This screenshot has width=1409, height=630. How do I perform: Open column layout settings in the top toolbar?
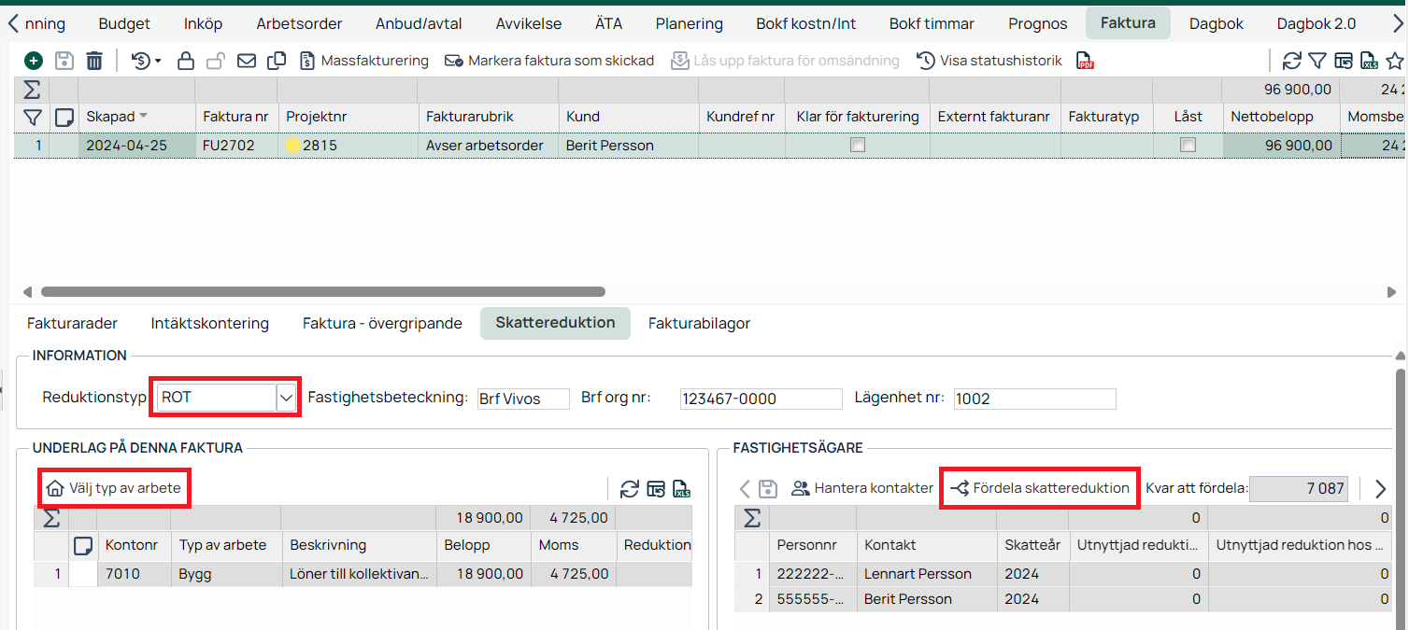[1344, 62]
